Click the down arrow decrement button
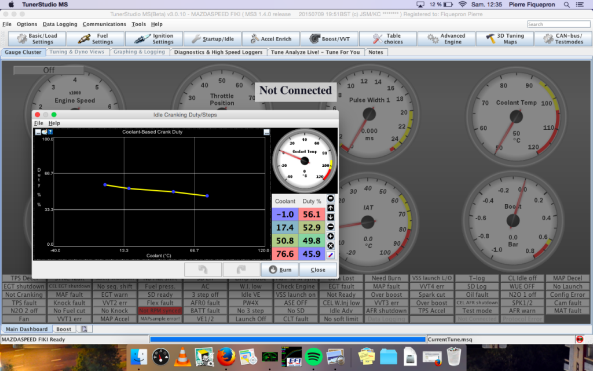This screenshot has height=371, width=593. (x=331, y=217)
